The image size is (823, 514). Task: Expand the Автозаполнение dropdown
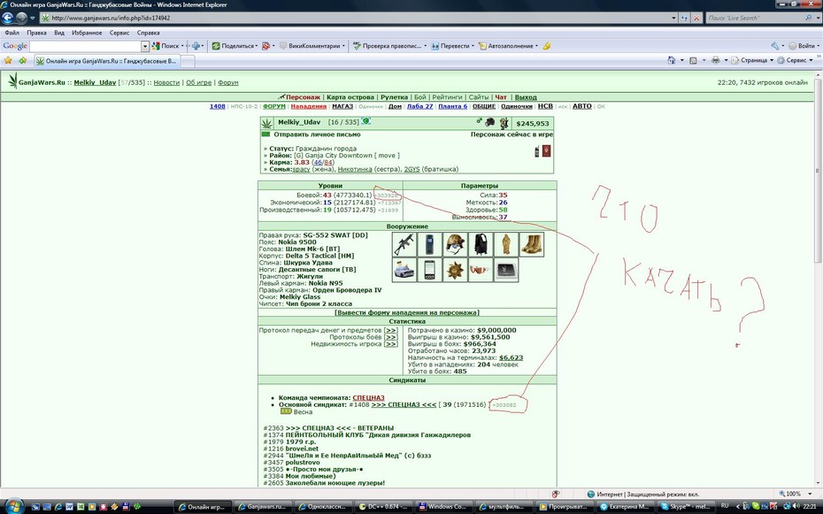coord(536,46)
